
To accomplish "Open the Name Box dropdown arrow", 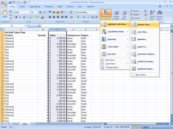I will pyautogui.click(x=25, y=26).
